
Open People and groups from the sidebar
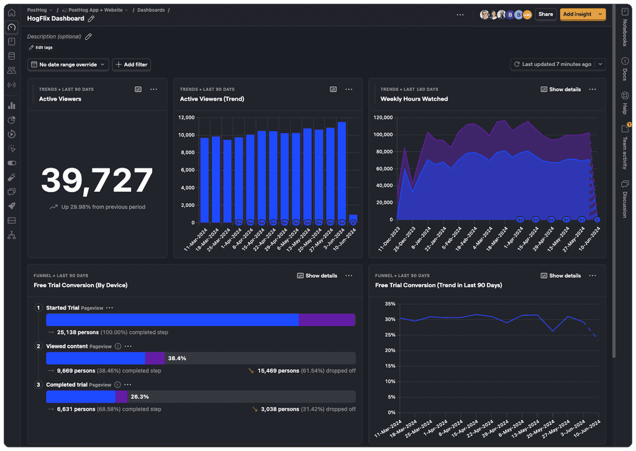coord(11,70)
